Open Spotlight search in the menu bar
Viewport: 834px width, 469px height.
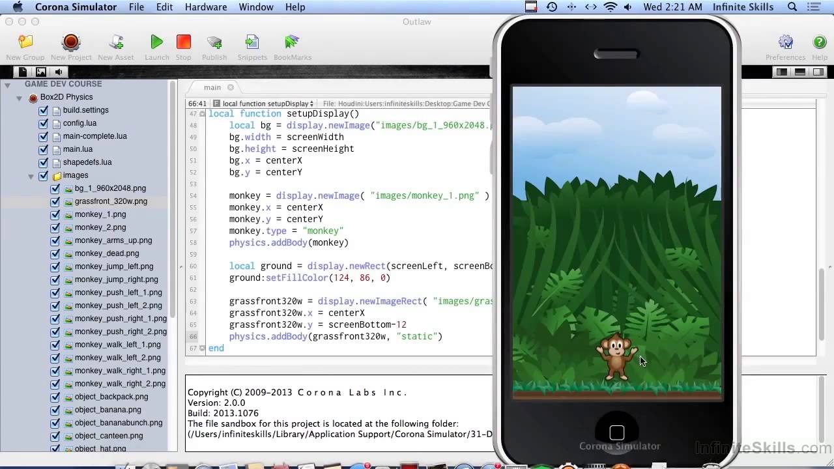pos(792,7)
